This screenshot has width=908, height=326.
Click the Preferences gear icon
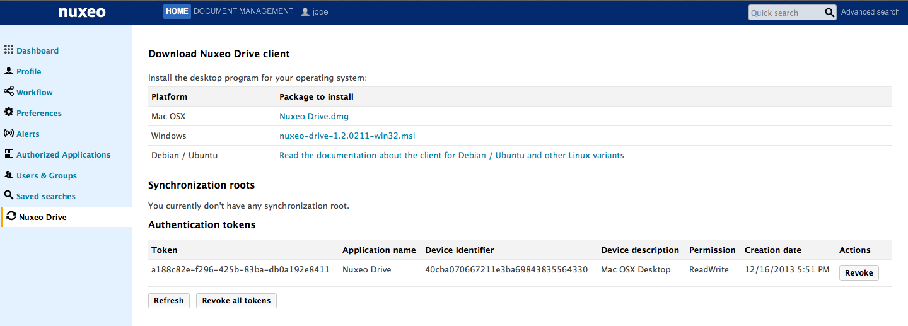9,112
